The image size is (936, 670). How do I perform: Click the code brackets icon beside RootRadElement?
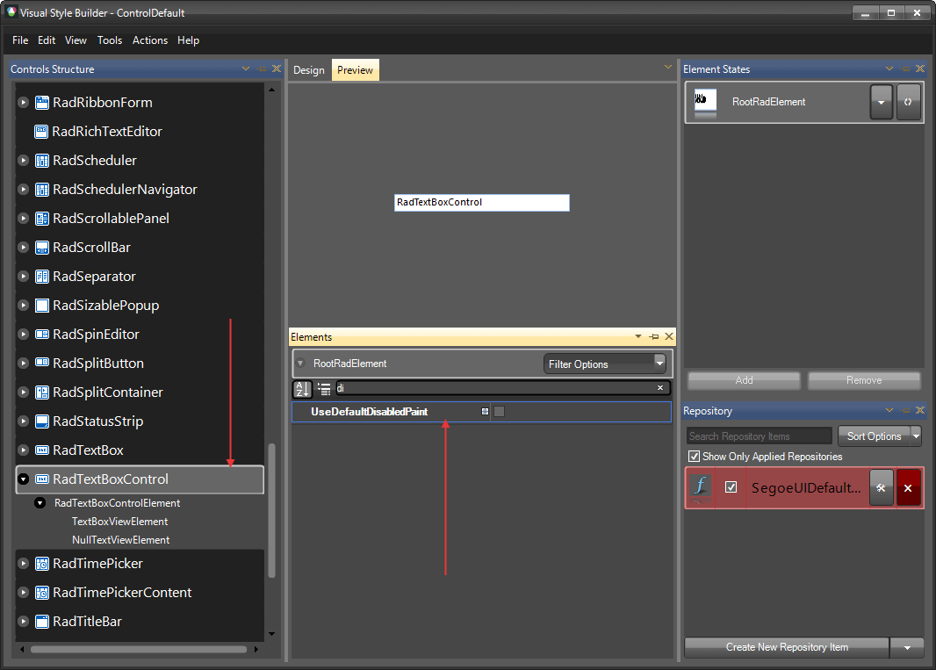click(x=908, y=101)
